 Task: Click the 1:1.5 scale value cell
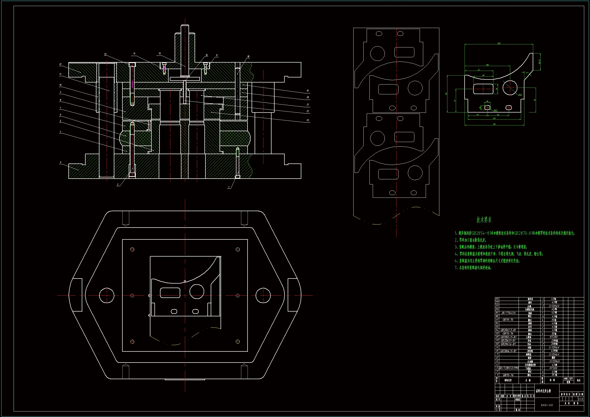pos(580,399)
